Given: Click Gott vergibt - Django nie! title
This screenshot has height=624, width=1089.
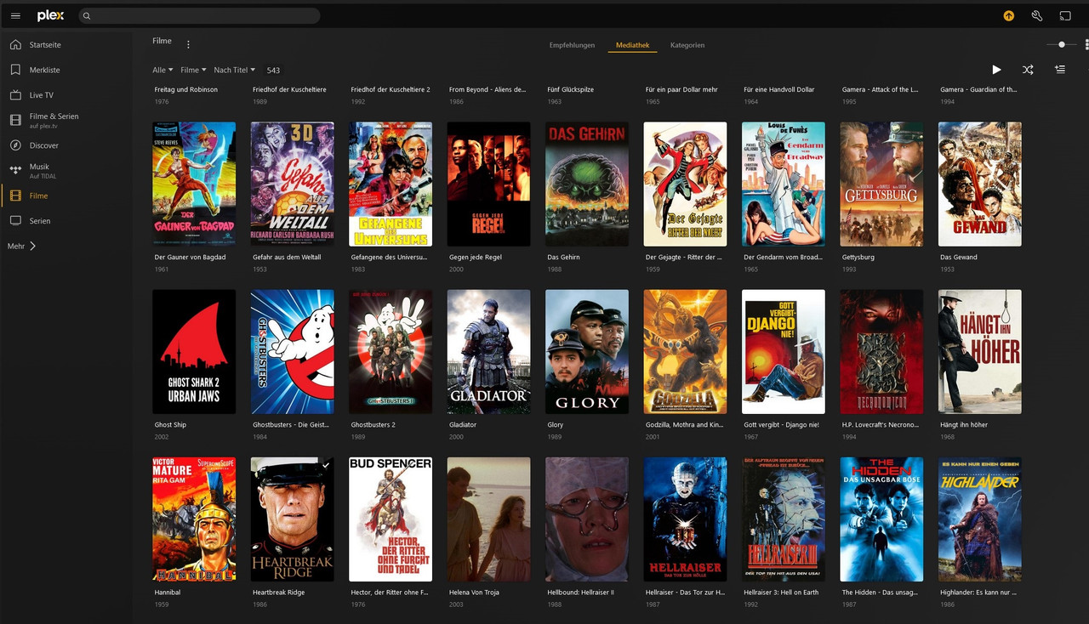Looking at the screenshot, I should 781,425.
